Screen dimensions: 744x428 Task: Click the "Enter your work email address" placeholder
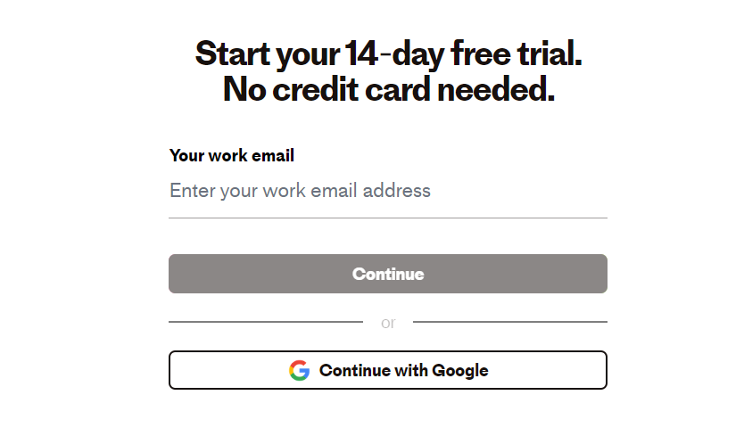point(300,191)
